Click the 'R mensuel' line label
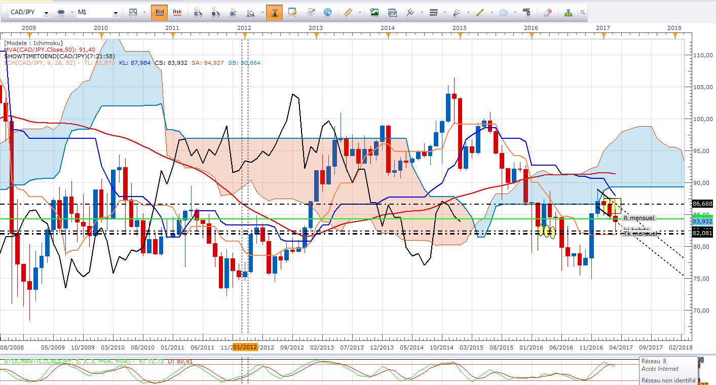 click(639, 218)
